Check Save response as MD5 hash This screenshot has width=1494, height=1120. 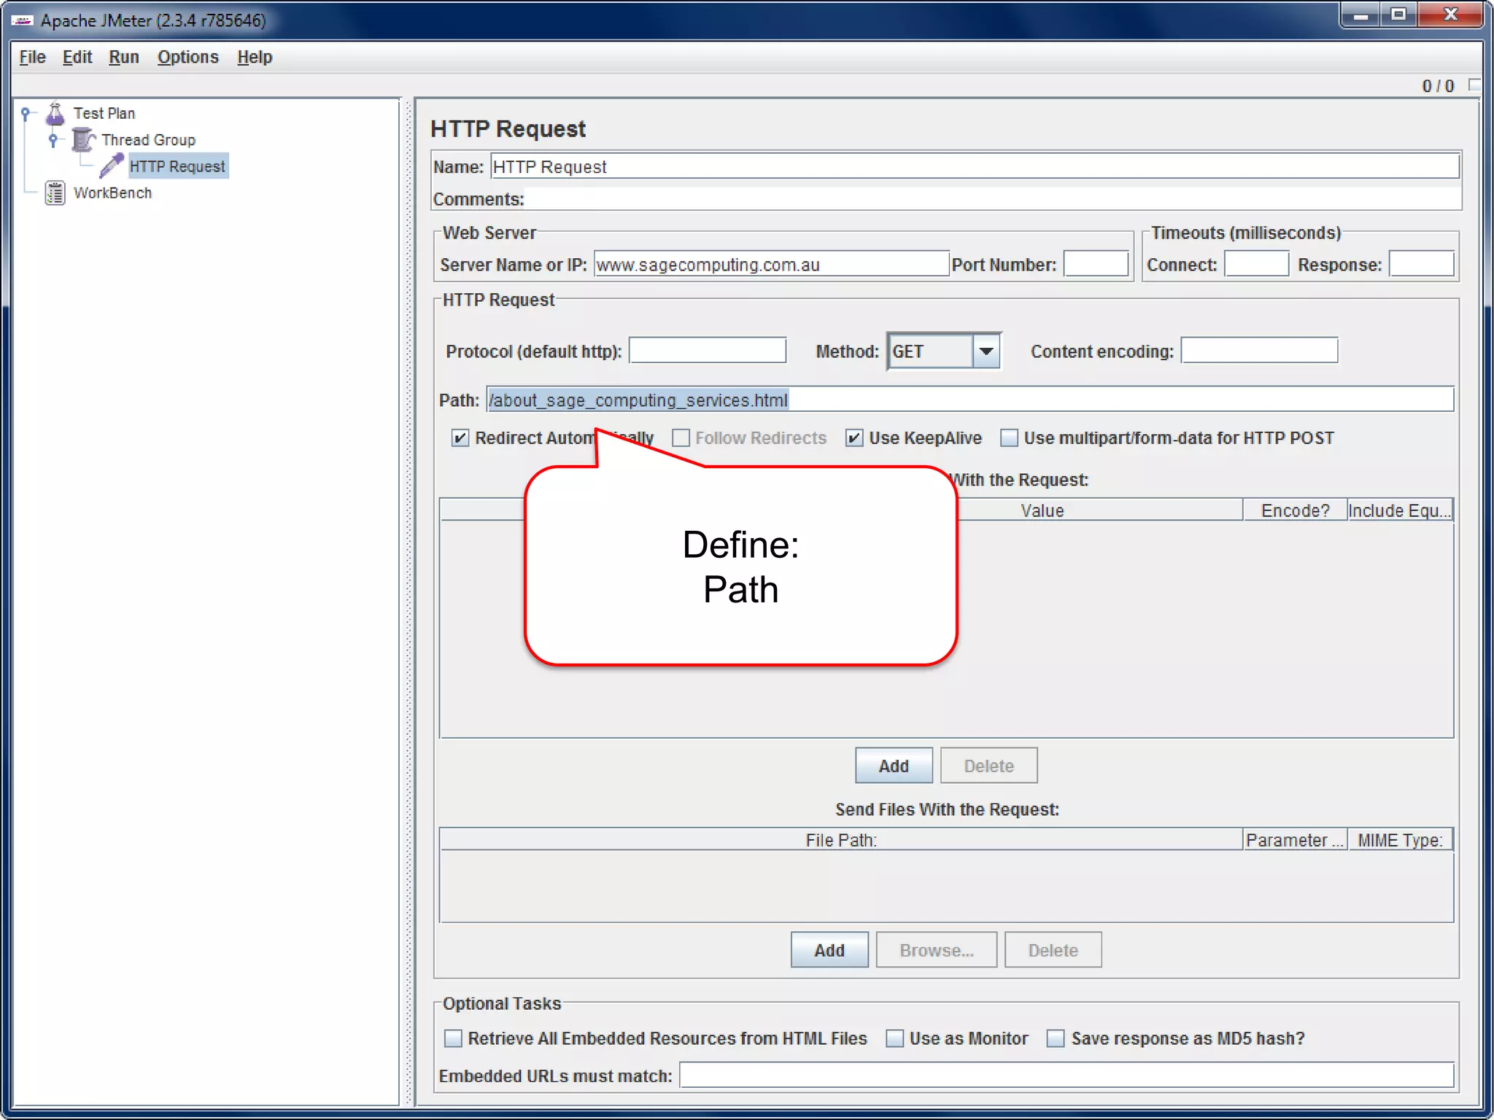(x=1055, y=1038)
